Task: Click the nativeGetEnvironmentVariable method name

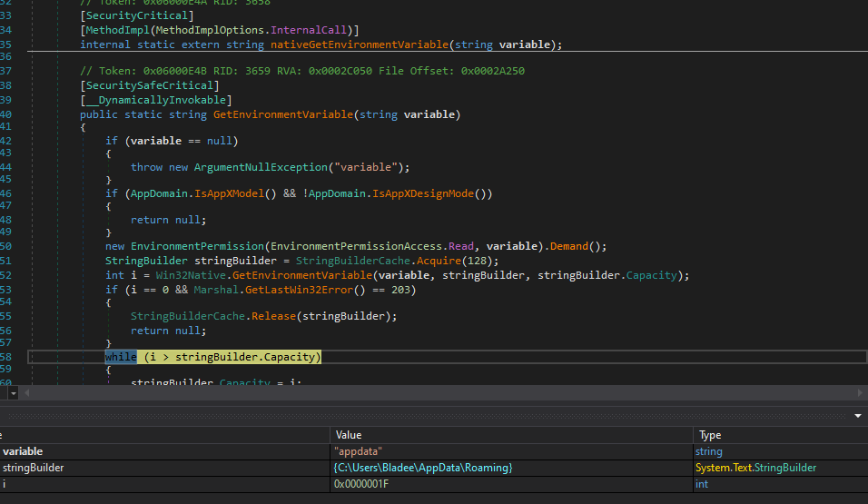Action: pyautogui.click(x=359, y=44)
